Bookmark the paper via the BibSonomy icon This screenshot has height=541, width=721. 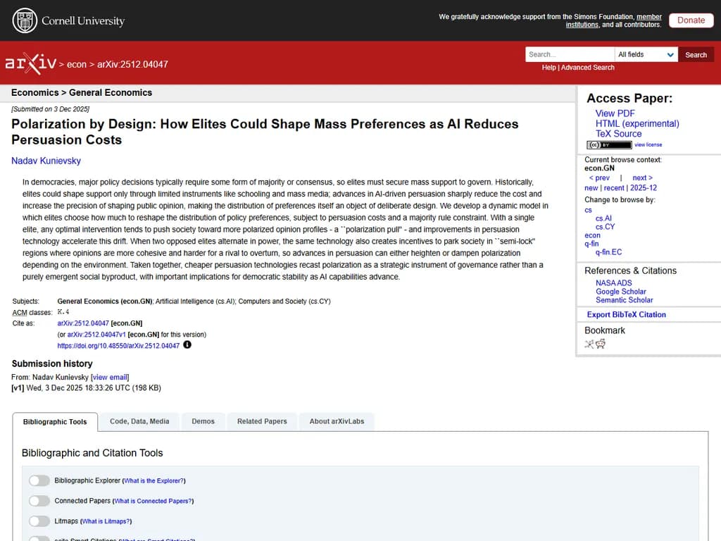[589, 344]
